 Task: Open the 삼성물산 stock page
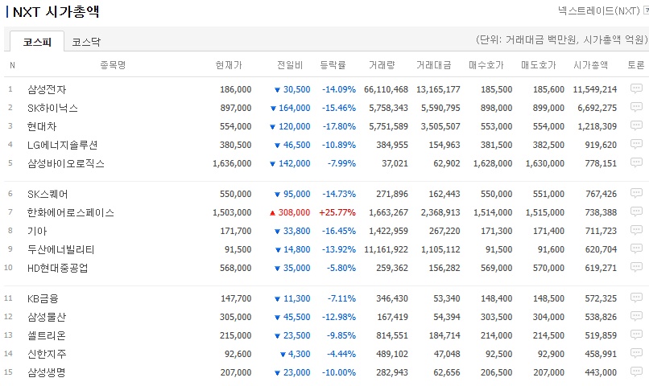point(47,317)
